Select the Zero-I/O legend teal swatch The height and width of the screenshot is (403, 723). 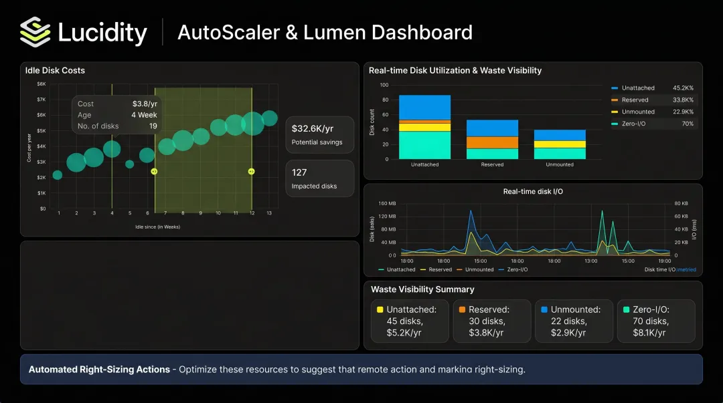614,124
